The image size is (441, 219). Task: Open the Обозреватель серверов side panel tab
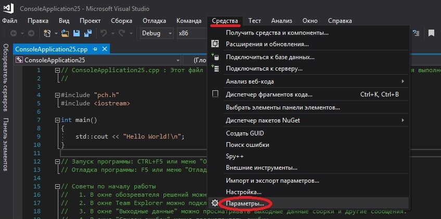click(6, 78)
